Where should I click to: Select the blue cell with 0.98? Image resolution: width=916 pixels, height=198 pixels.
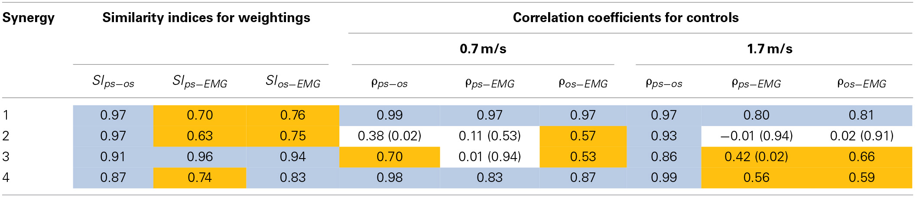tap(390, 178)
